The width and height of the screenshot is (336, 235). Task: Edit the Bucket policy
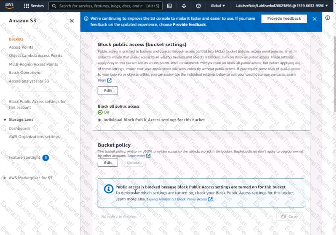108,162
